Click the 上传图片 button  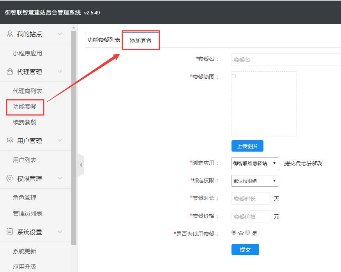click(247, 146)
